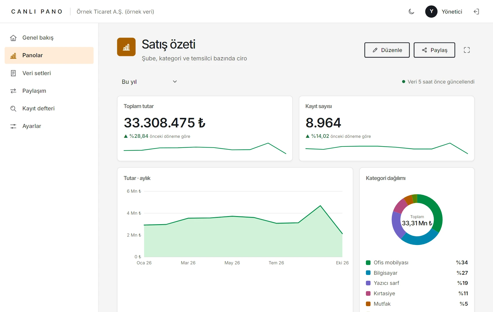Toggle the Yazıcı sarf legend entry
Viewport: 493px width, 312px height.
417,283
